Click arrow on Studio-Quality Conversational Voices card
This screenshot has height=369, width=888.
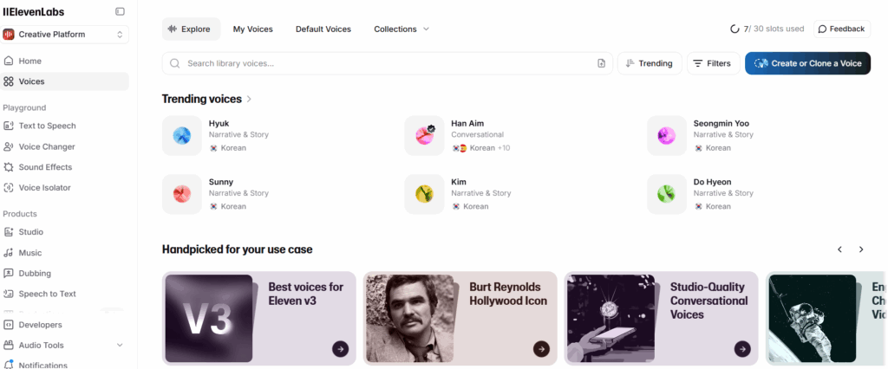(x=742, y=349)
